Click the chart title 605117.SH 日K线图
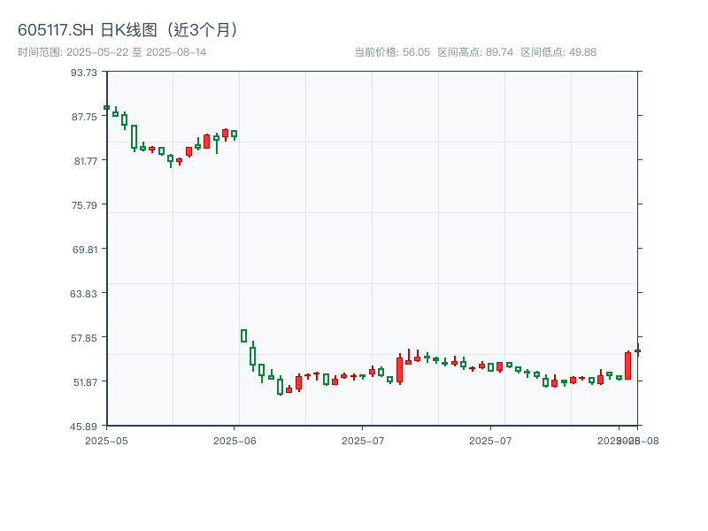Viewport: 708px width, 531px height. coord(128,29)
